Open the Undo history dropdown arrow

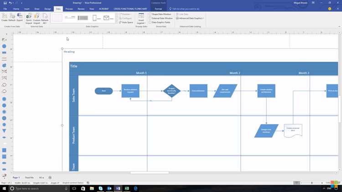(x=13, y=3)
